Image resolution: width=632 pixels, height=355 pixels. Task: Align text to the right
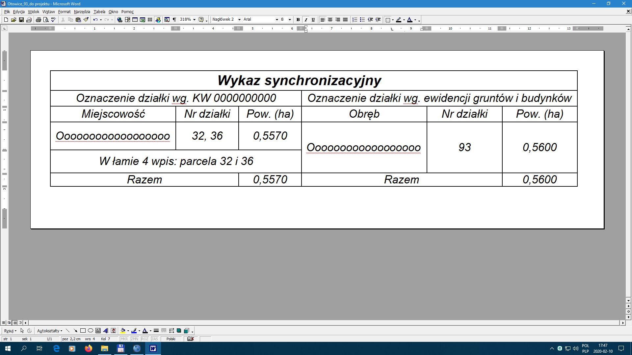point(338,20)
